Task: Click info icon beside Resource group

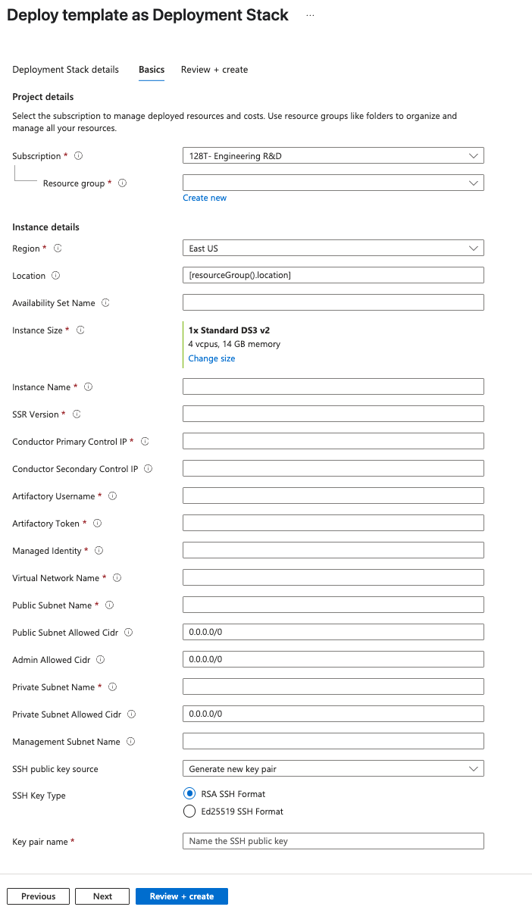Action: point(123,183)
